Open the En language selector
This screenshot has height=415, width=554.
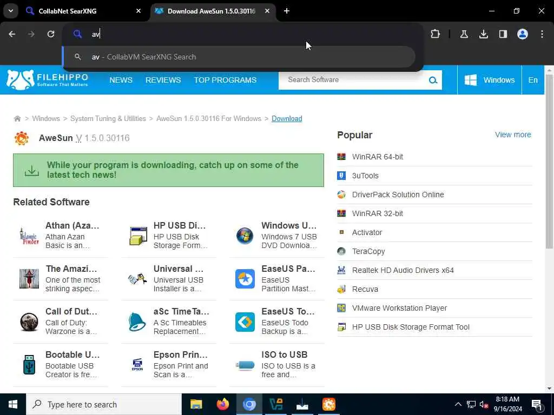click(533, 80)
